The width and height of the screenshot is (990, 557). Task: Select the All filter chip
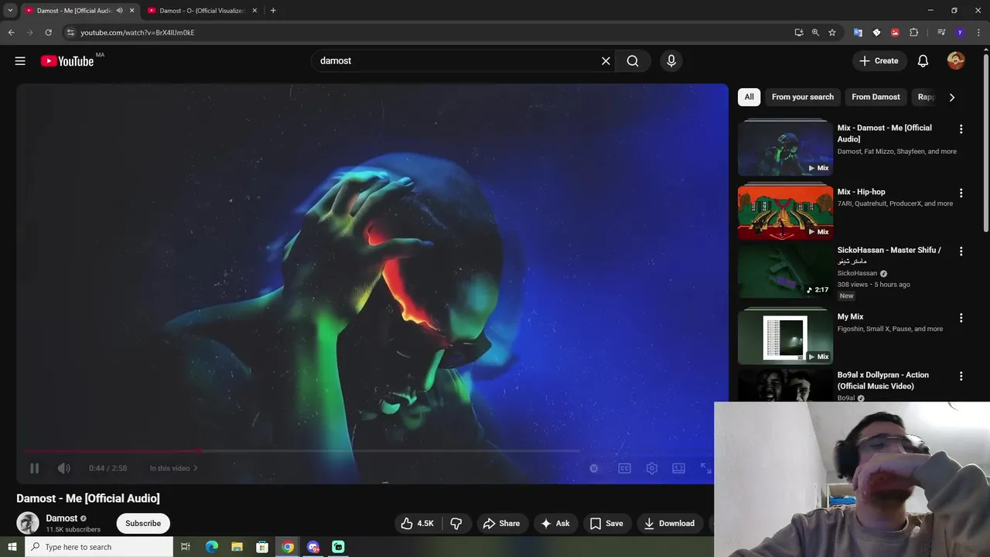click(x=749, y=97)
